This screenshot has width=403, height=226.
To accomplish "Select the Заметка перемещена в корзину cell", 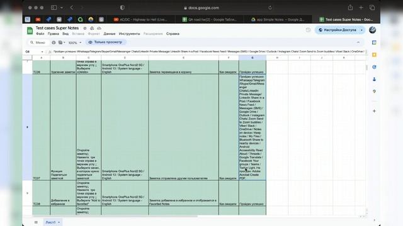I will 183,67.
